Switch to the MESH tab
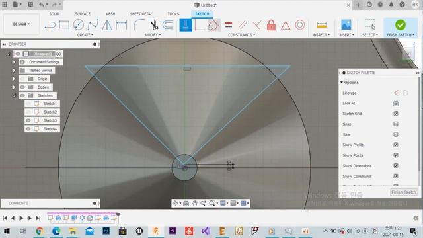Screen dimensions: 423x238 [110, 14]
